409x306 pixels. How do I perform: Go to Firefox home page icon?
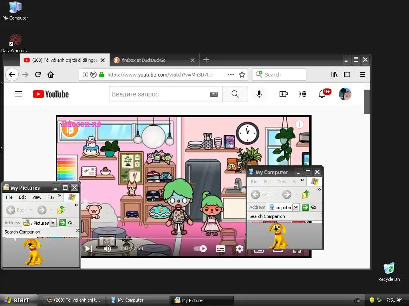coord(51,75)
